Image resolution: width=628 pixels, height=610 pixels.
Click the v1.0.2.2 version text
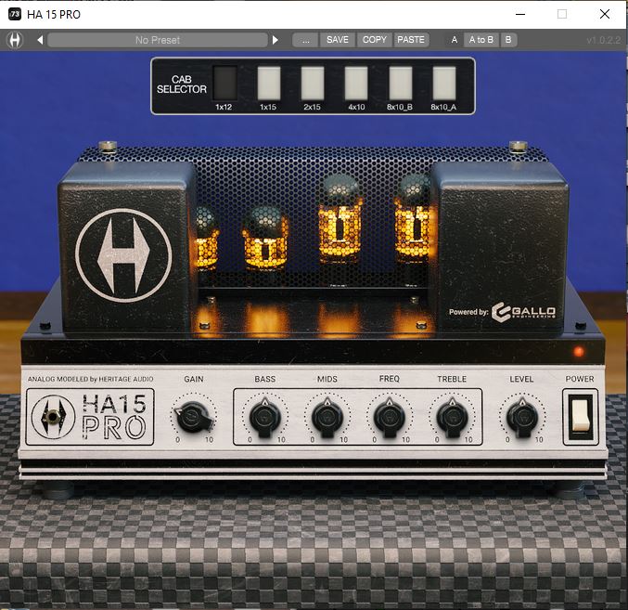(x=603, y=40)
